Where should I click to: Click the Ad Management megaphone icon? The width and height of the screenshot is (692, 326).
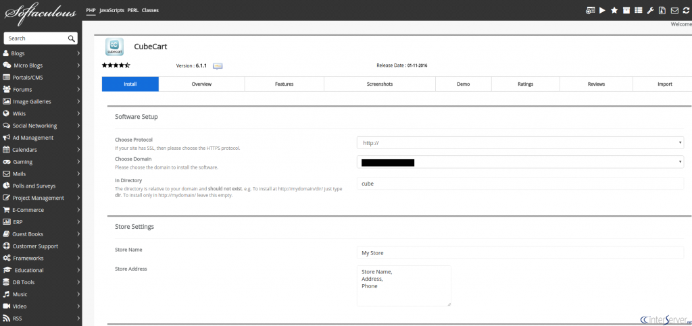coord(6,138)
